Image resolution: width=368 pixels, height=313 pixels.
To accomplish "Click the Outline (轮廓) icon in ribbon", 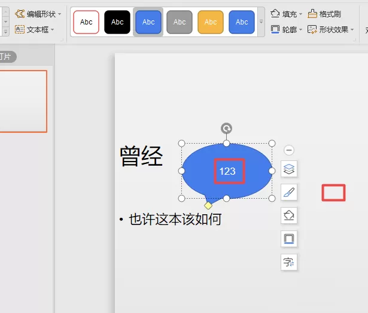I will (x=275, y=29).
